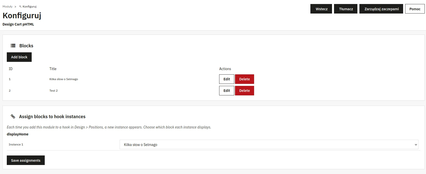Screen dimensions: 426x174
Task: Click the Title column header
Action: [x=53, y=69]
